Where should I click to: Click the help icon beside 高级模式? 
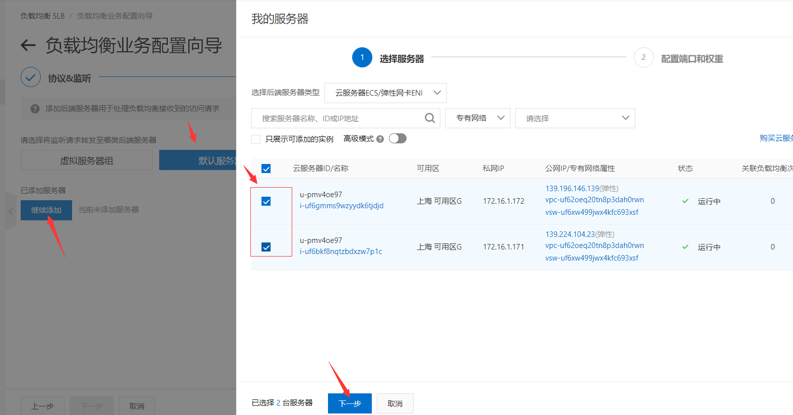point(380,139)
